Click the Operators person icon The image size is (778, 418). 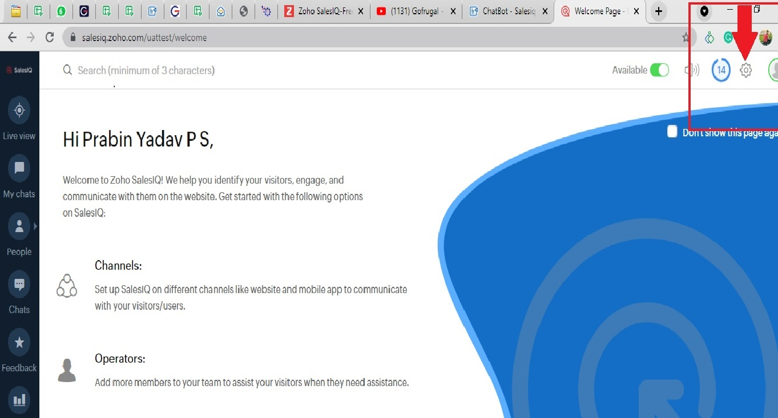(x=67, y=370)
